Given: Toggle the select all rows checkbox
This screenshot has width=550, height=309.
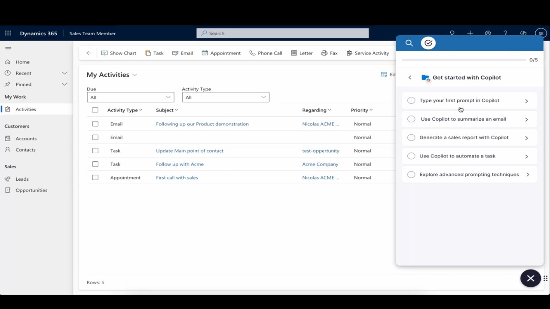Looking at the screenshot, I should (95, 110).
